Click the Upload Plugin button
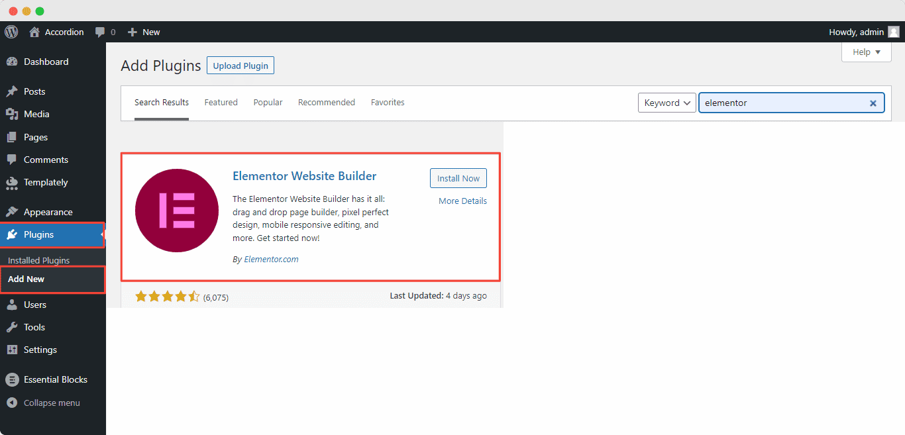 [x=240, y=66]
